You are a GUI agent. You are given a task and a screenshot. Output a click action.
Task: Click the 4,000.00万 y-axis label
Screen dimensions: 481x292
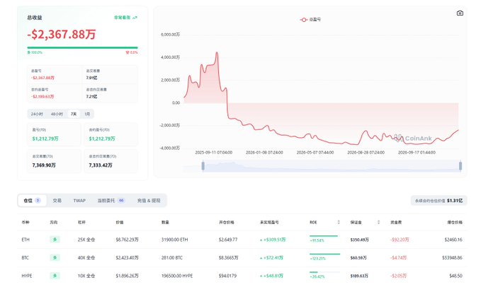pos(170,57)
